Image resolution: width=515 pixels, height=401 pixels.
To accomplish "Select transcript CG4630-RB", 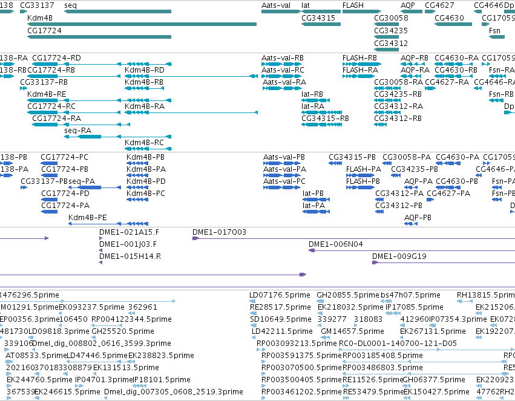I will click(456, 70).
